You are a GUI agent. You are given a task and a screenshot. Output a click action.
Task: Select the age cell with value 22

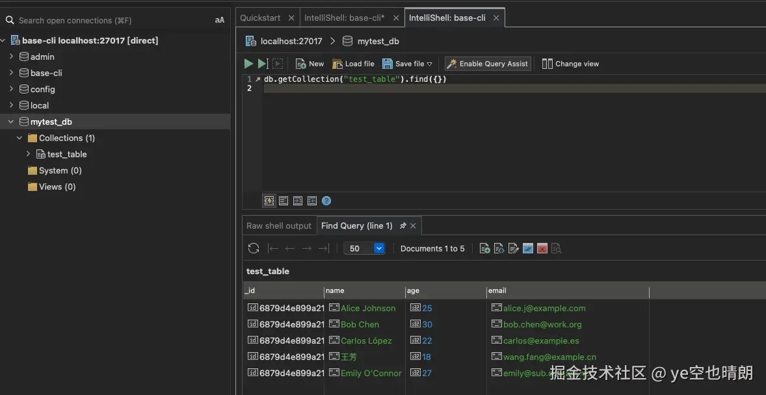point(446,340)
